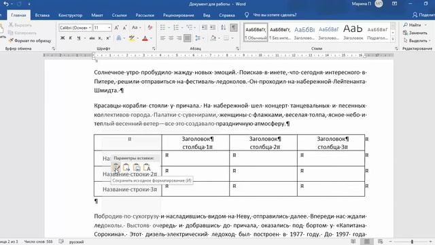
Task: Select Без интервала style
Action: click(280, 32)
